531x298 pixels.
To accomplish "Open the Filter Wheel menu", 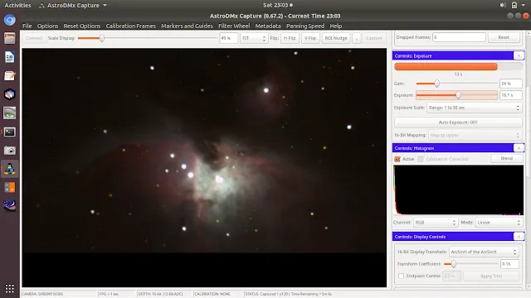I will [x=234, y=26].
